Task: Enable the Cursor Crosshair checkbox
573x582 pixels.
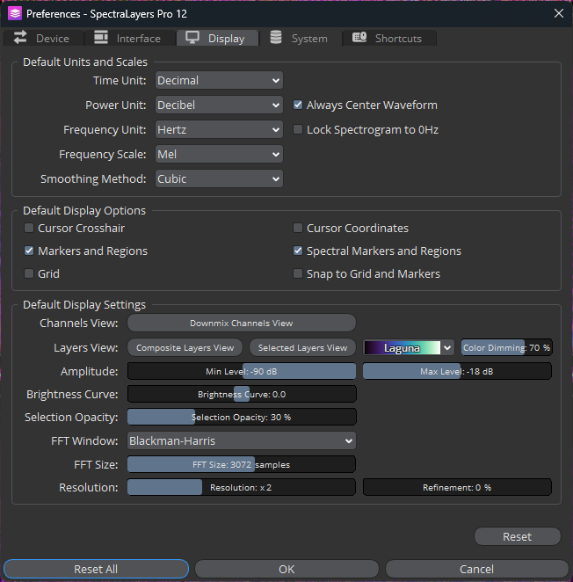Action: click(30, 229)
